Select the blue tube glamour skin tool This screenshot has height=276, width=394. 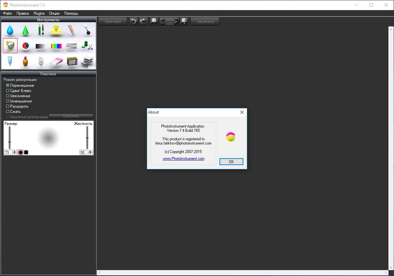10,61
